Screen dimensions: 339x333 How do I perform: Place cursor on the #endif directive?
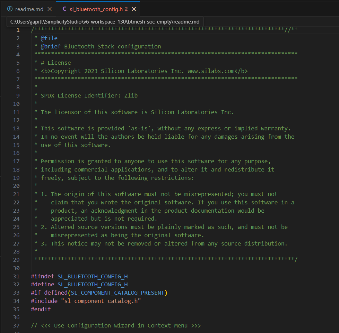(41, 309)
